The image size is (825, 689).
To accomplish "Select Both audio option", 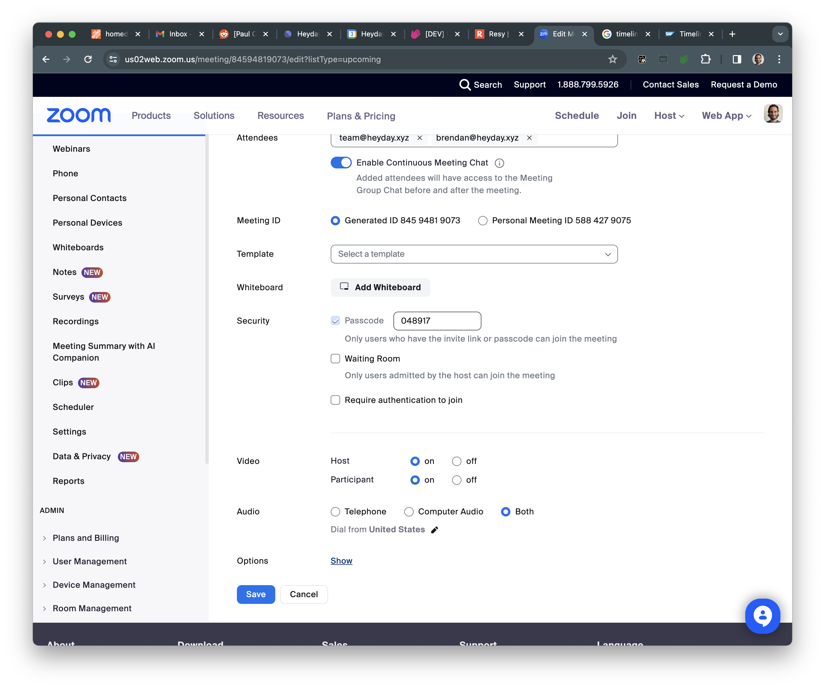I will pos(506,512).
